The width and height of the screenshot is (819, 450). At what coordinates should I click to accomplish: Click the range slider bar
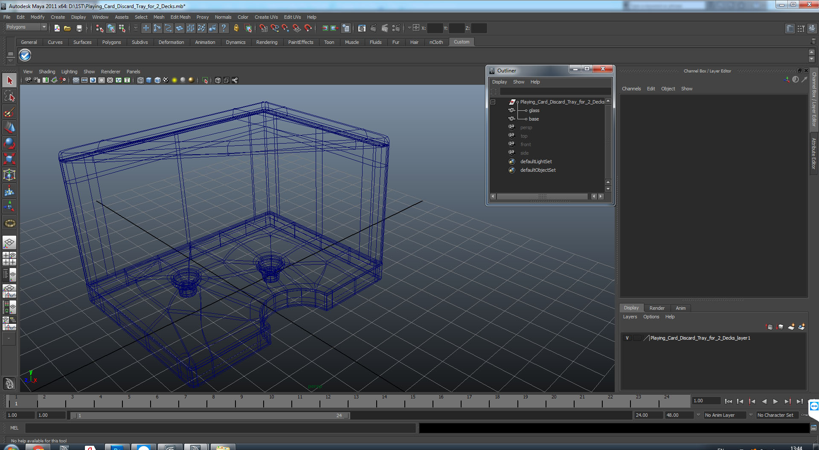coord(210,415)
